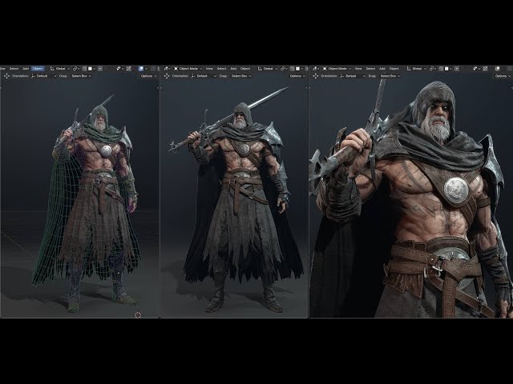This screenshot has width=513, height=384.
Task: Open the Object menu in the left viewport
Action: tap(38, 69)
